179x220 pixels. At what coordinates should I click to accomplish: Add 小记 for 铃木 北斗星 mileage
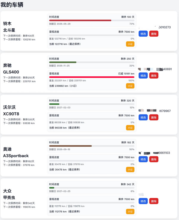click(130, 44)
